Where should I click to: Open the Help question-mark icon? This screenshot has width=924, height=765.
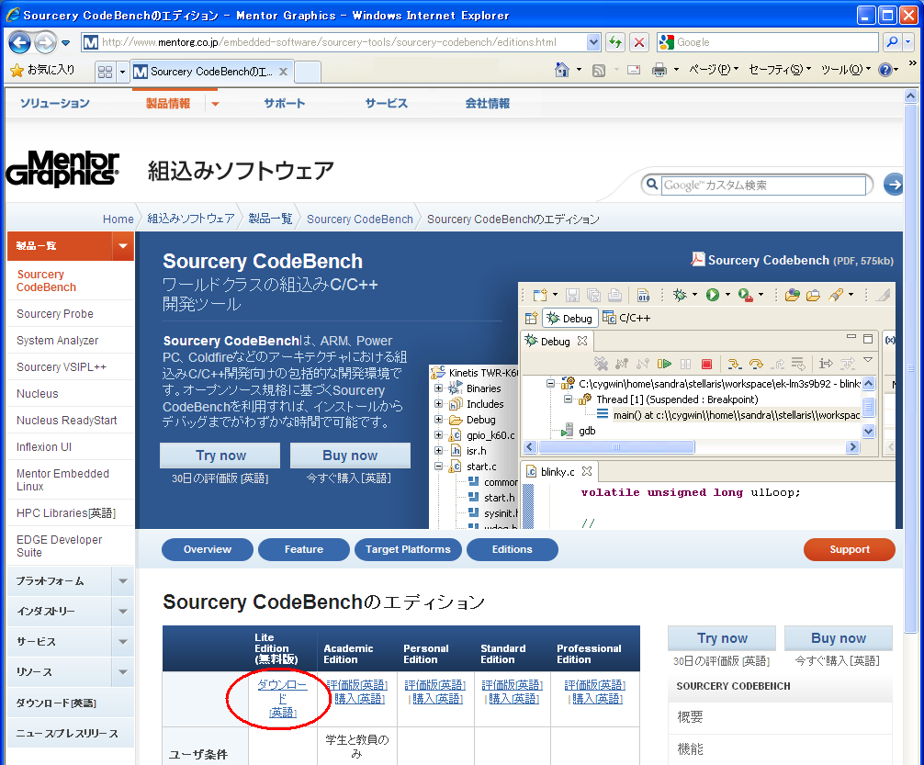click(x=885, y=70)
